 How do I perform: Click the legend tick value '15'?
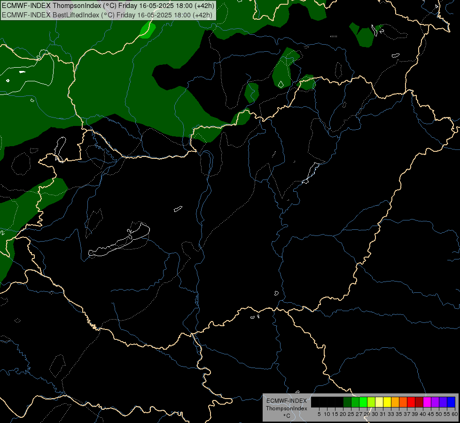coord(335,414)
